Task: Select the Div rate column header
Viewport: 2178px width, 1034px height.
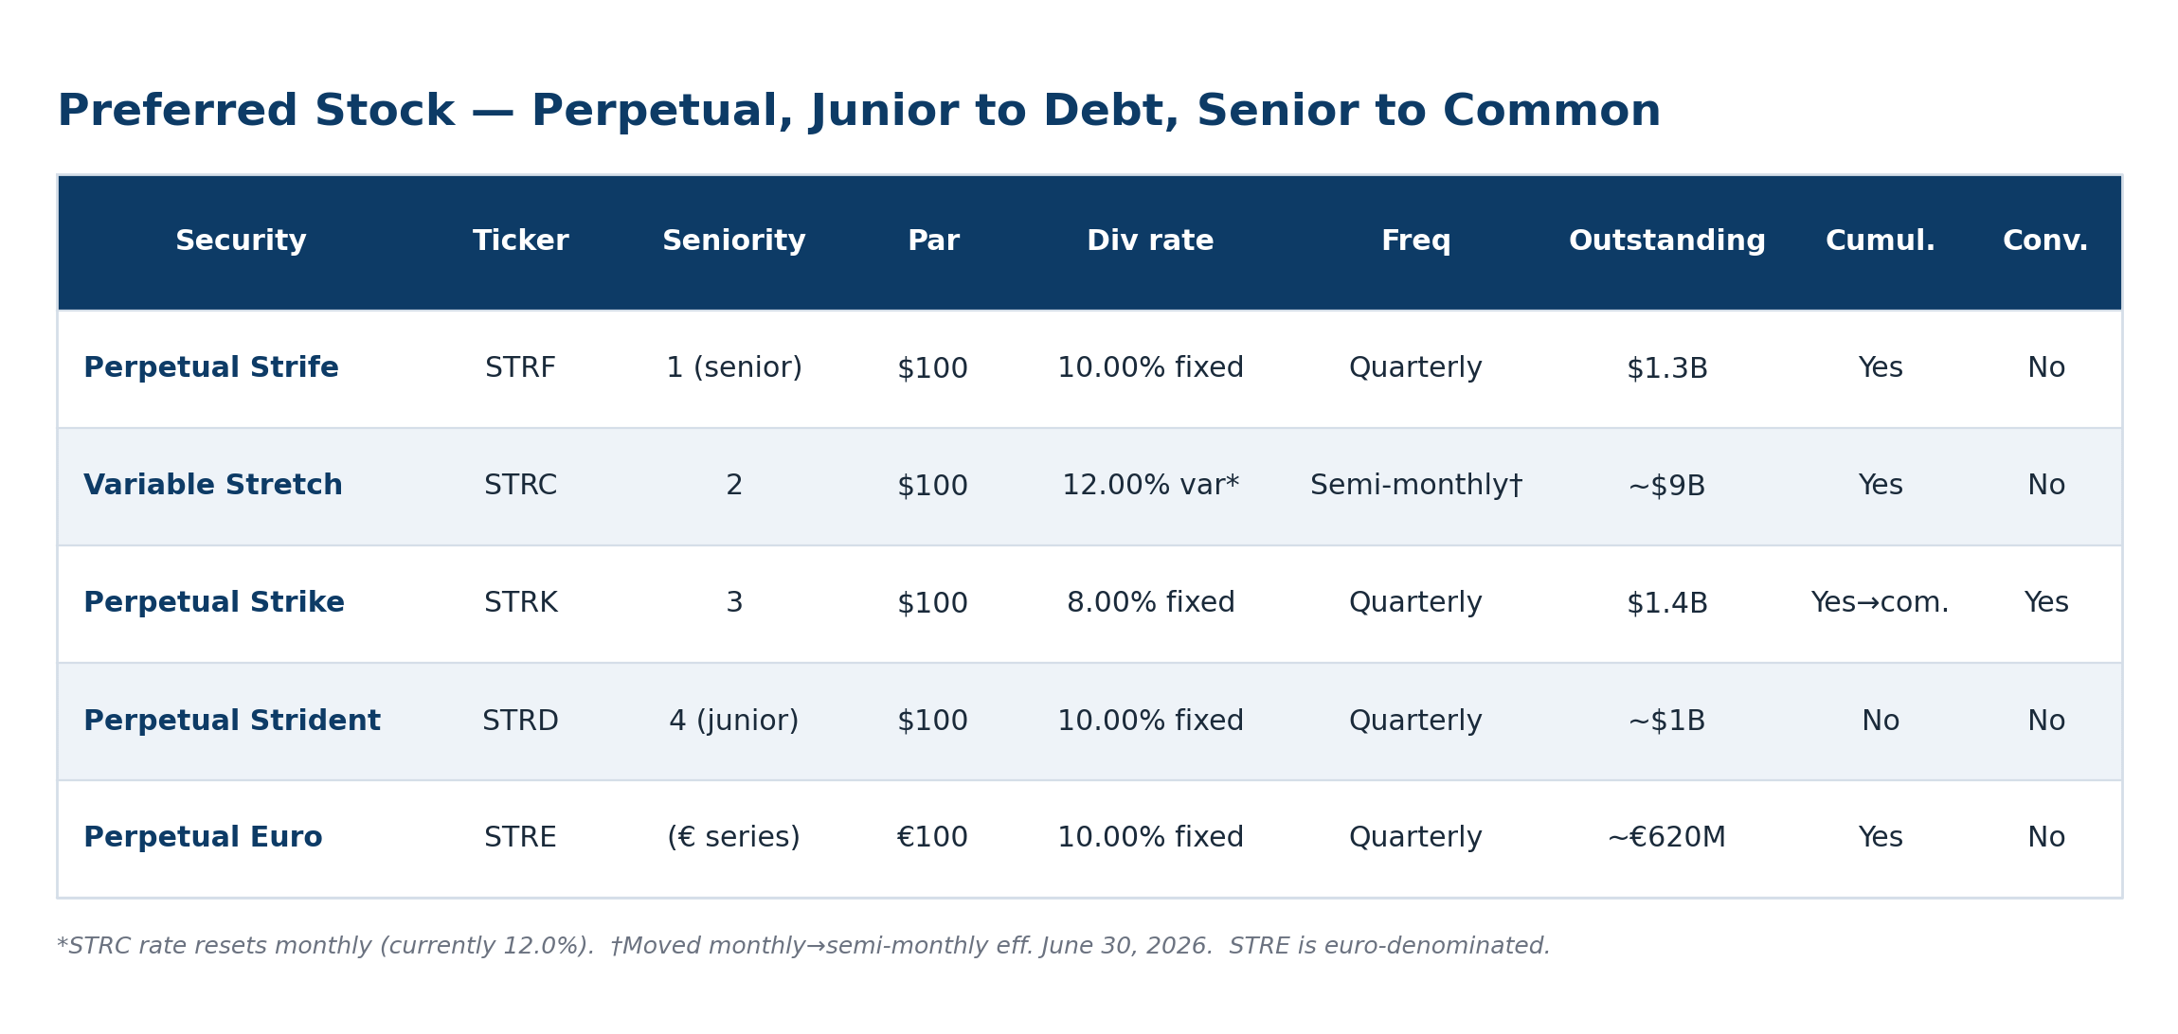Action: pos(1150,241)
